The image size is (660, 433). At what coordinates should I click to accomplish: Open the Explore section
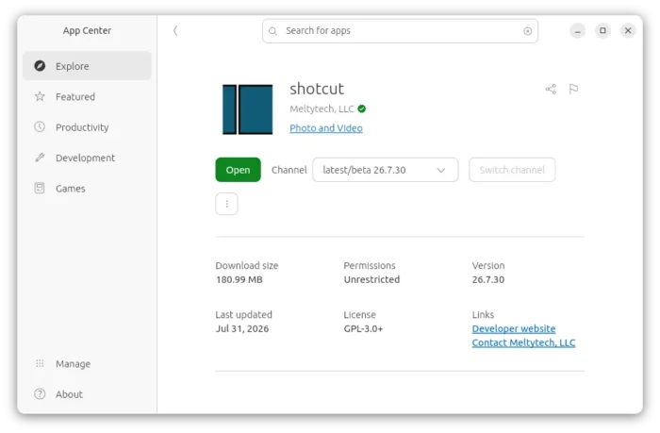click(x=87, y=66)
